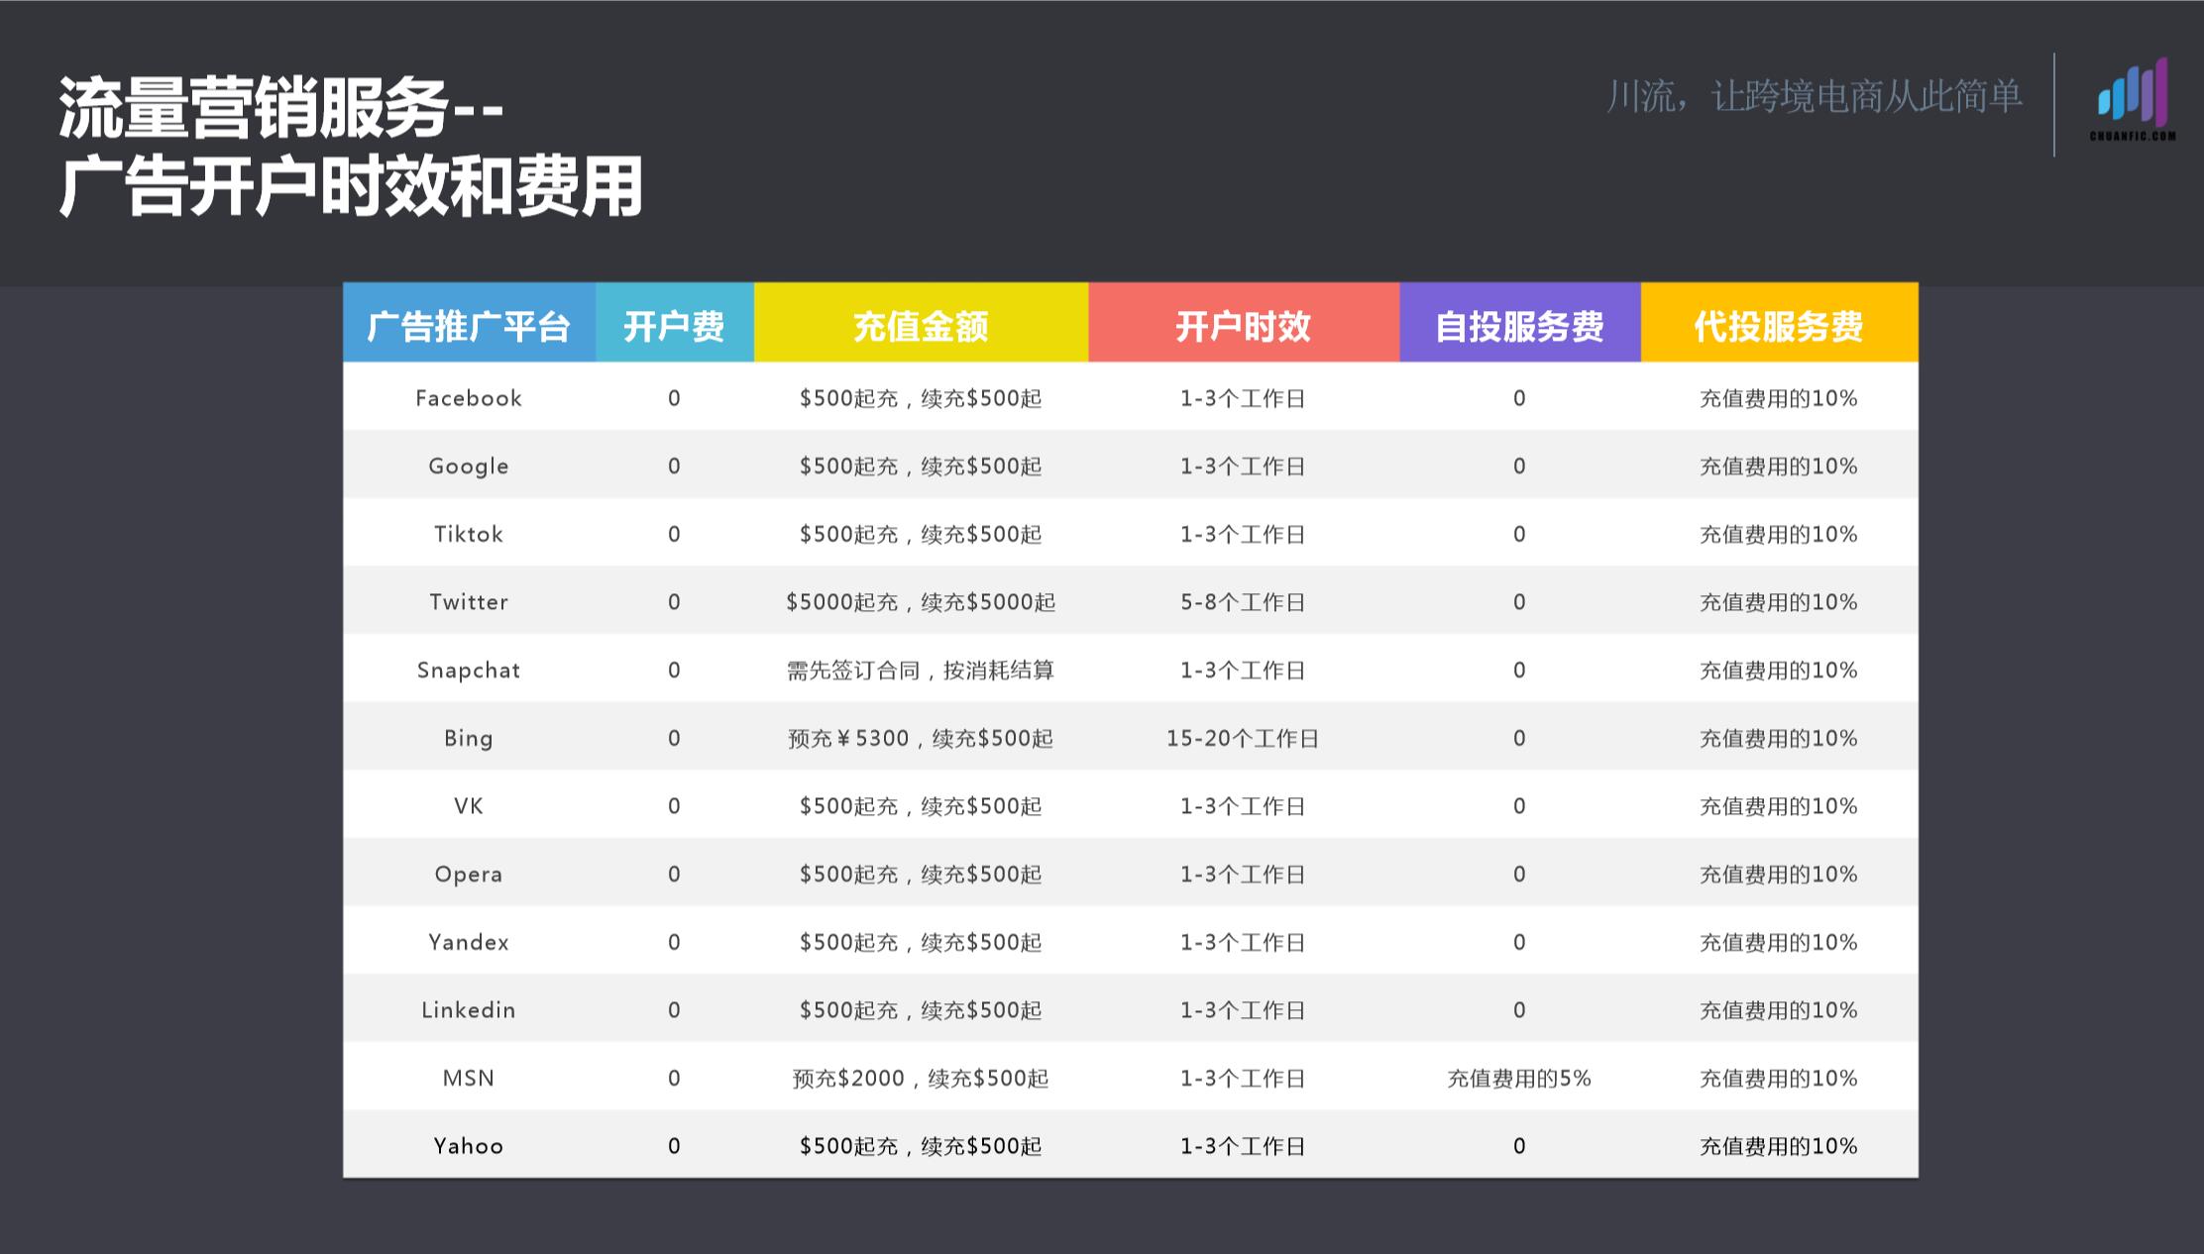The width and height of the screenshot is (2204, 1254).
Task: Click Bing's 15-20个工作日 cell
Action: click(1244, 738)
